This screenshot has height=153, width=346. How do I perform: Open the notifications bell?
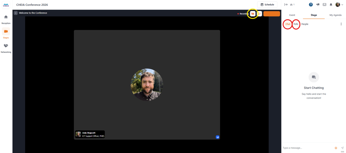(x=331, y=5)
